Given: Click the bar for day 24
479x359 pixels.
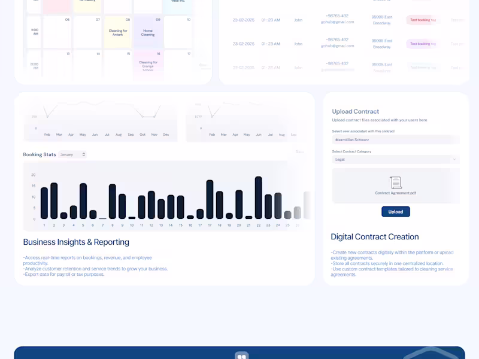Looking at the screenshot, I should click(278, 206).
